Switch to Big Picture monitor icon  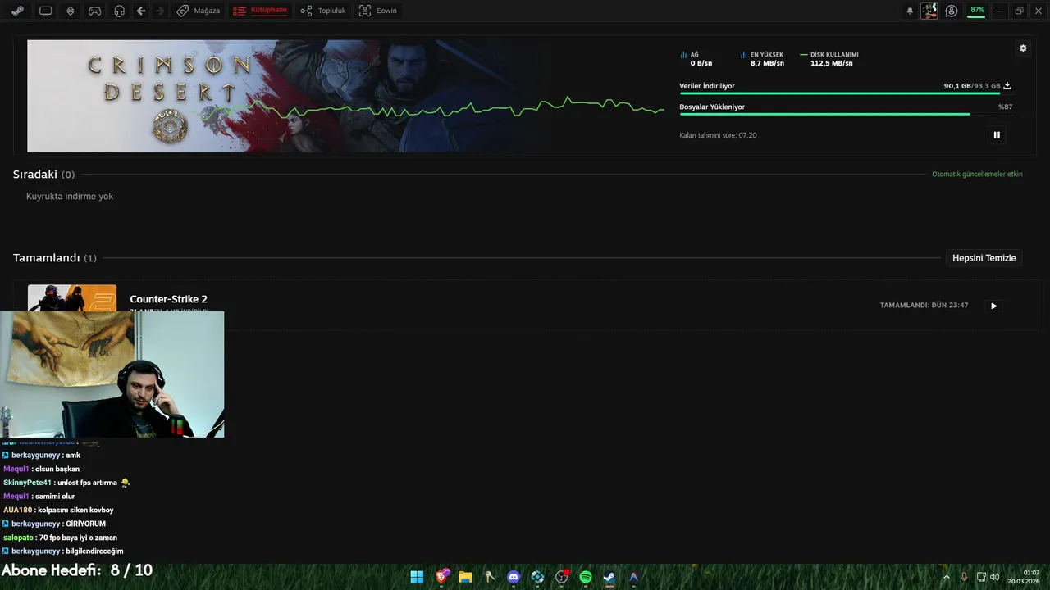click(x=45, y=11)
